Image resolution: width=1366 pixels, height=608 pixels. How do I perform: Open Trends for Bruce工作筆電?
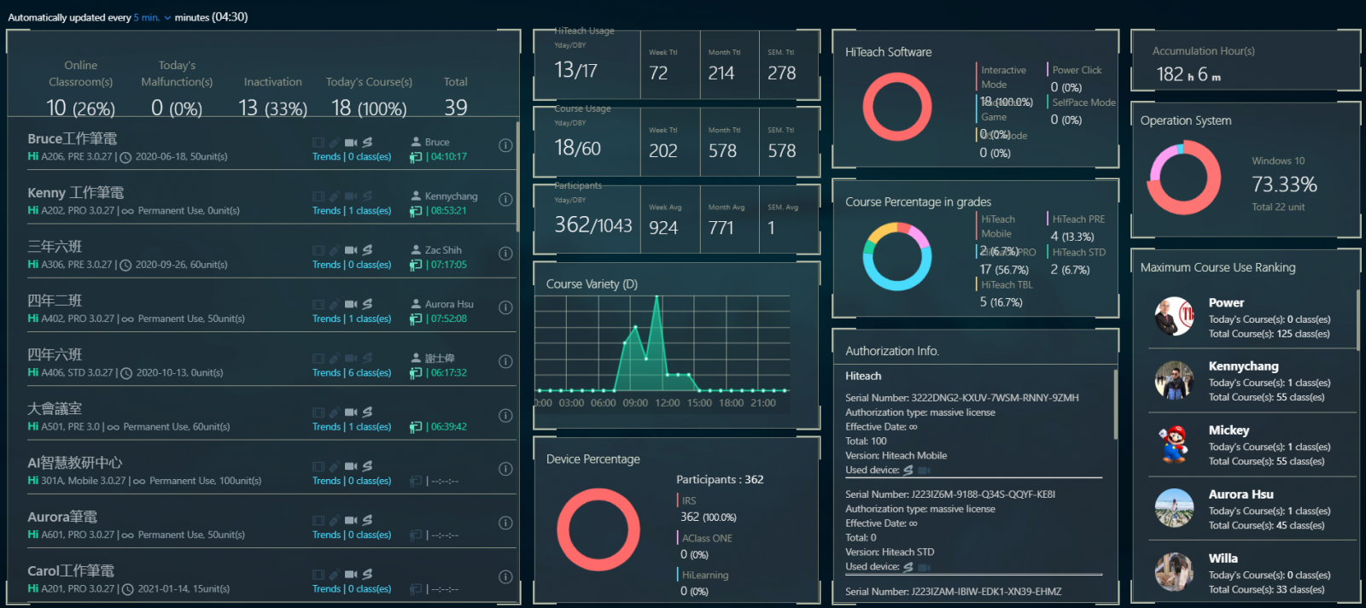(326, 157)
